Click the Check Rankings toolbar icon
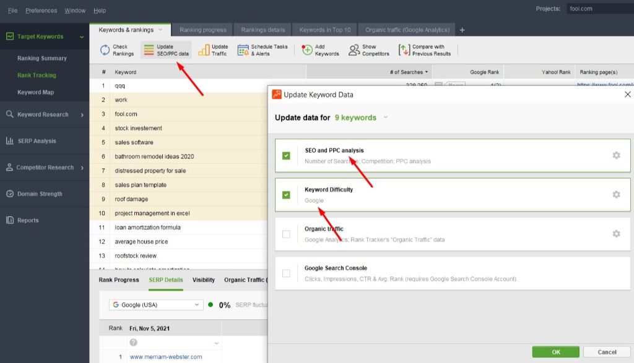 tap(105, 50)
